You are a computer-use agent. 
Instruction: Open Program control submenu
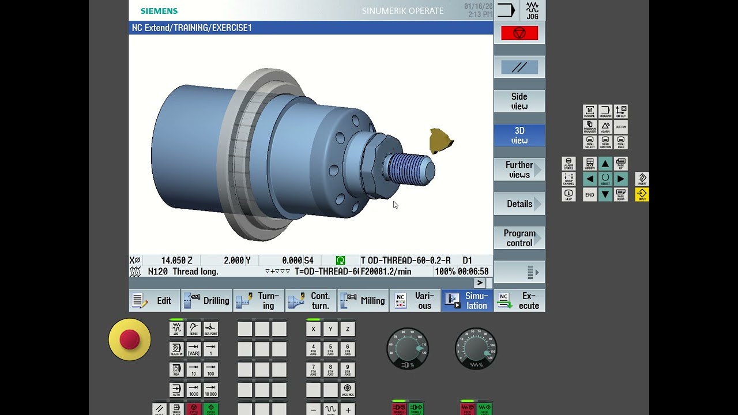(519, 238)
